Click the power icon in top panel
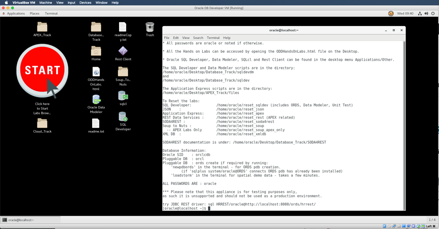Screen dimensions: 439x229 coord(433,14)
